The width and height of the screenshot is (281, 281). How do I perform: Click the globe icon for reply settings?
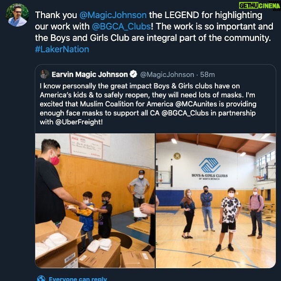tap(41, 278)
